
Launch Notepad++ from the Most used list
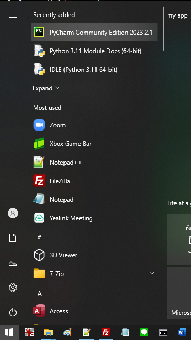pos(94,162)
